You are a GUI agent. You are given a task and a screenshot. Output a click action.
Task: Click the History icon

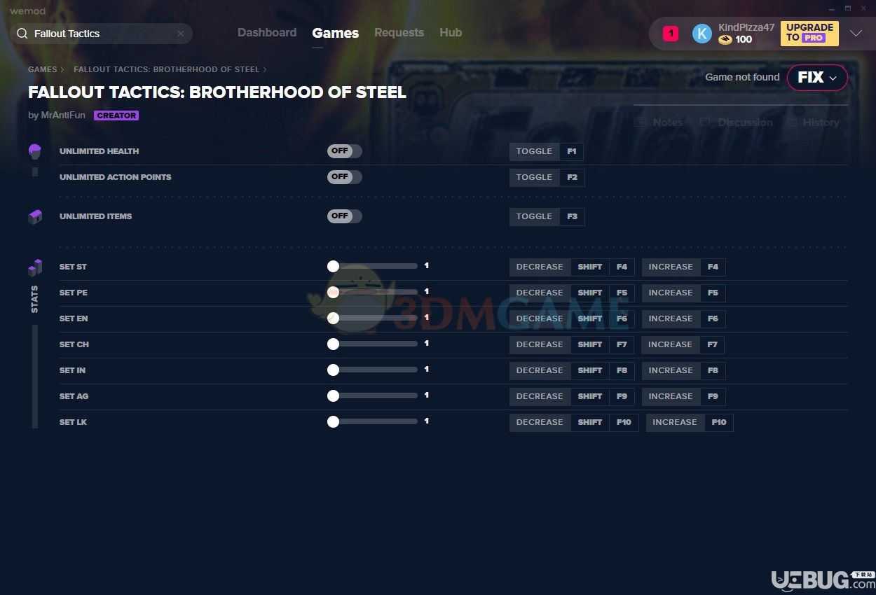click(x=791, y=122)
